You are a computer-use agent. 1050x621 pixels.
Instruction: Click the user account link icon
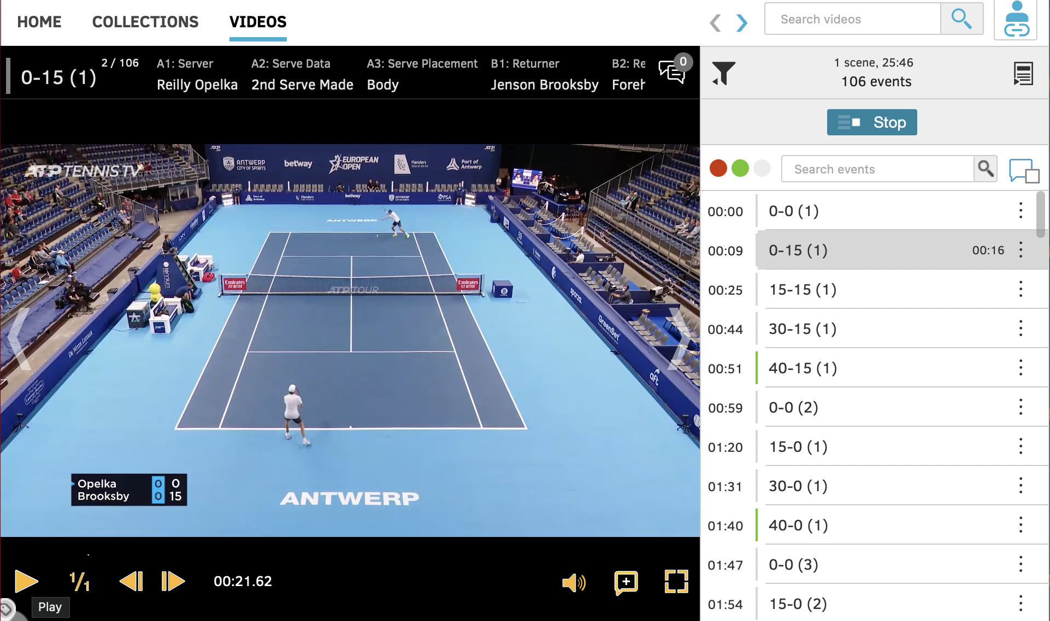[x=1016, y=20]
